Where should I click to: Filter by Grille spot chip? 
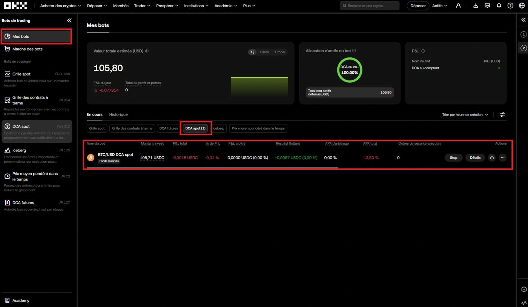(x=97, y=128)
